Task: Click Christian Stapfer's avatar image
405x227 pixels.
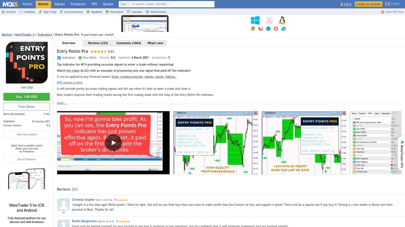Action: coord(64,204)
